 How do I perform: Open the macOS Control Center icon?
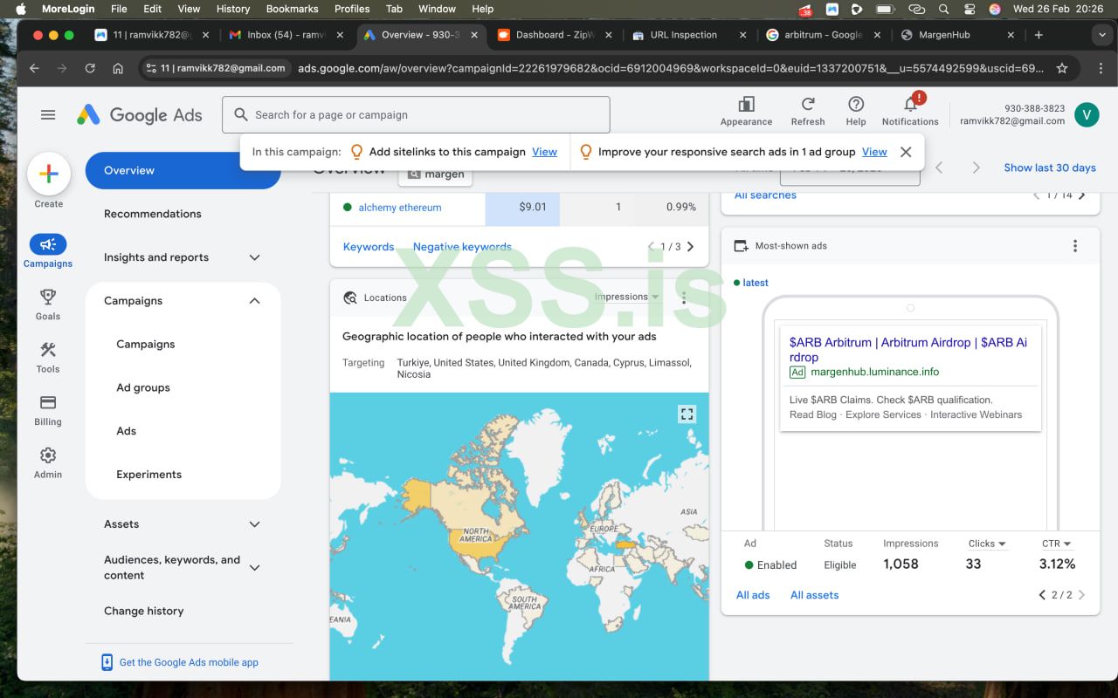click(970, 9)
